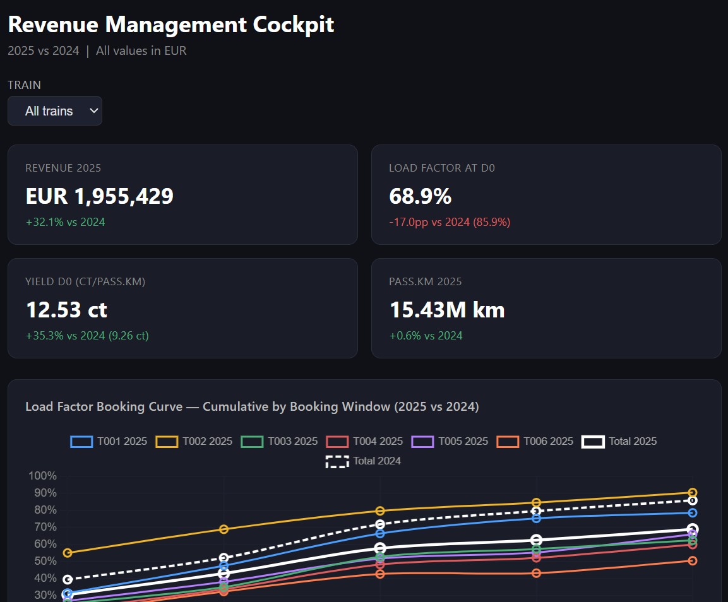Click first T002 2025 data point near 55%
The image size is (728, 602).
(68, 553)
